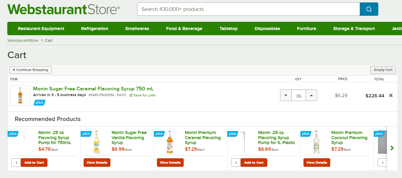Open Storage & Transport menu
The image size is (402, 178).
click(x=354, y=29)
